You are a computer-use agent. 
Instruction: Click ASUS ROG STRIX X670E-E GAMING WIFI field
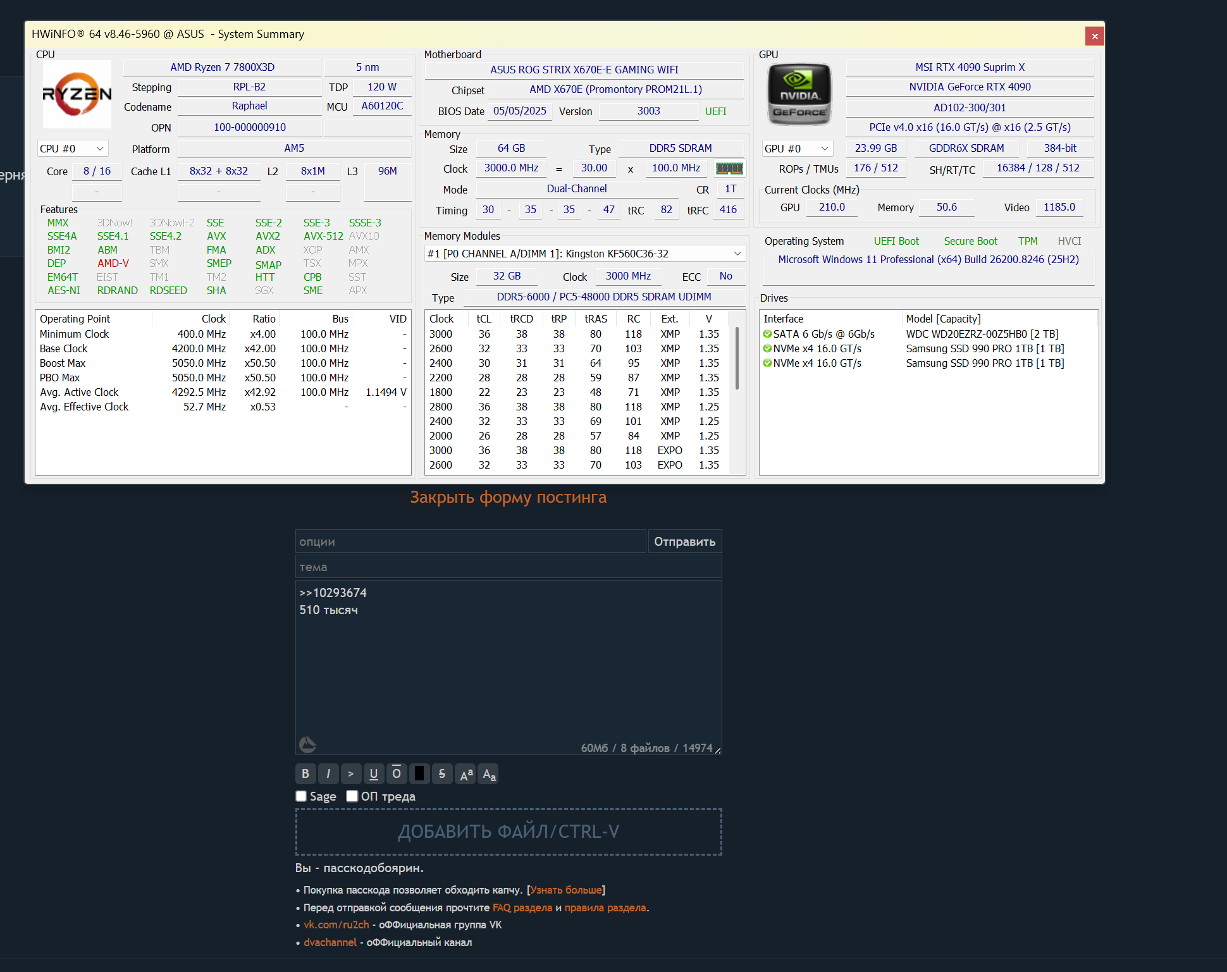(584, 70)
